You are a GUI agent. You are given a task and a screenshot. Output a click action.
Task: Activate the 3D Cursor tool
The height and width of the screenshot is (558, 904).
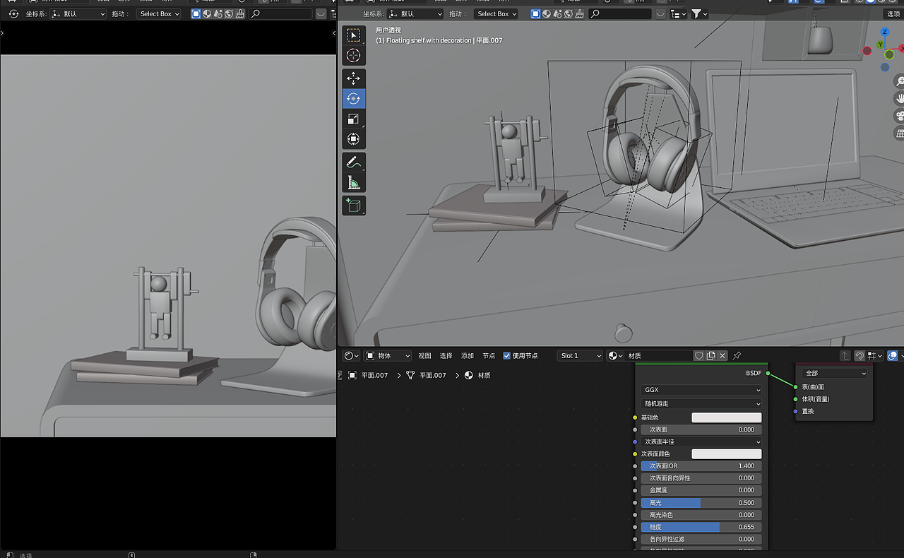tap(353, 55)
